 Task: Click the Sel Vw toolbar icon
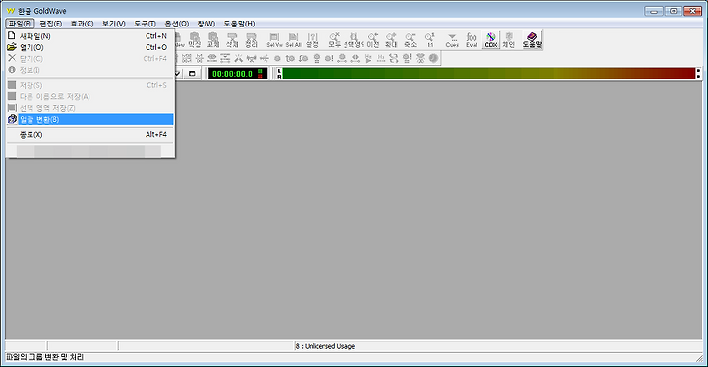(274, 40)
